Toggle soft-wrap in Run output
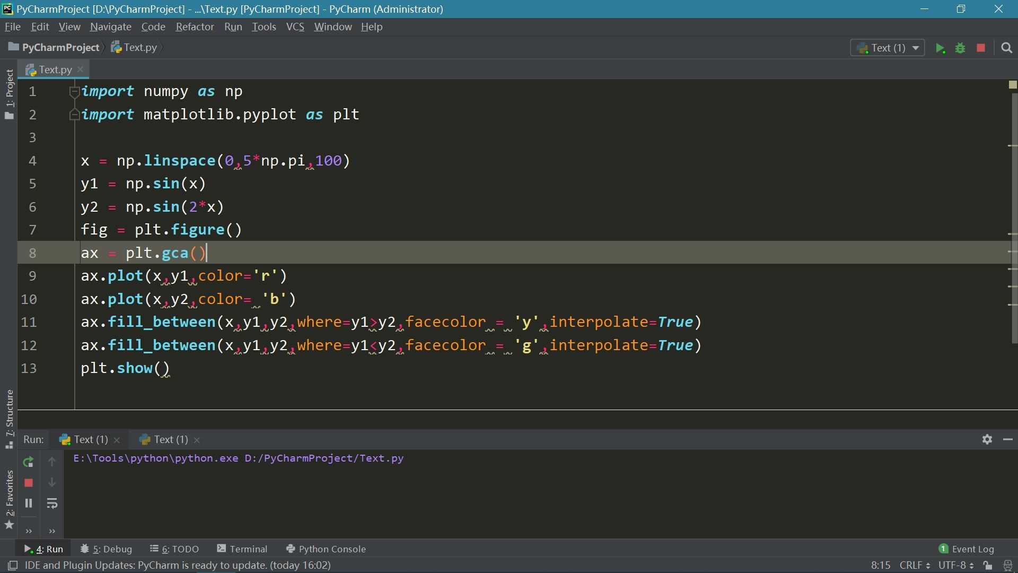Viewport: 1018px width, 573px height. coord(52,503)
